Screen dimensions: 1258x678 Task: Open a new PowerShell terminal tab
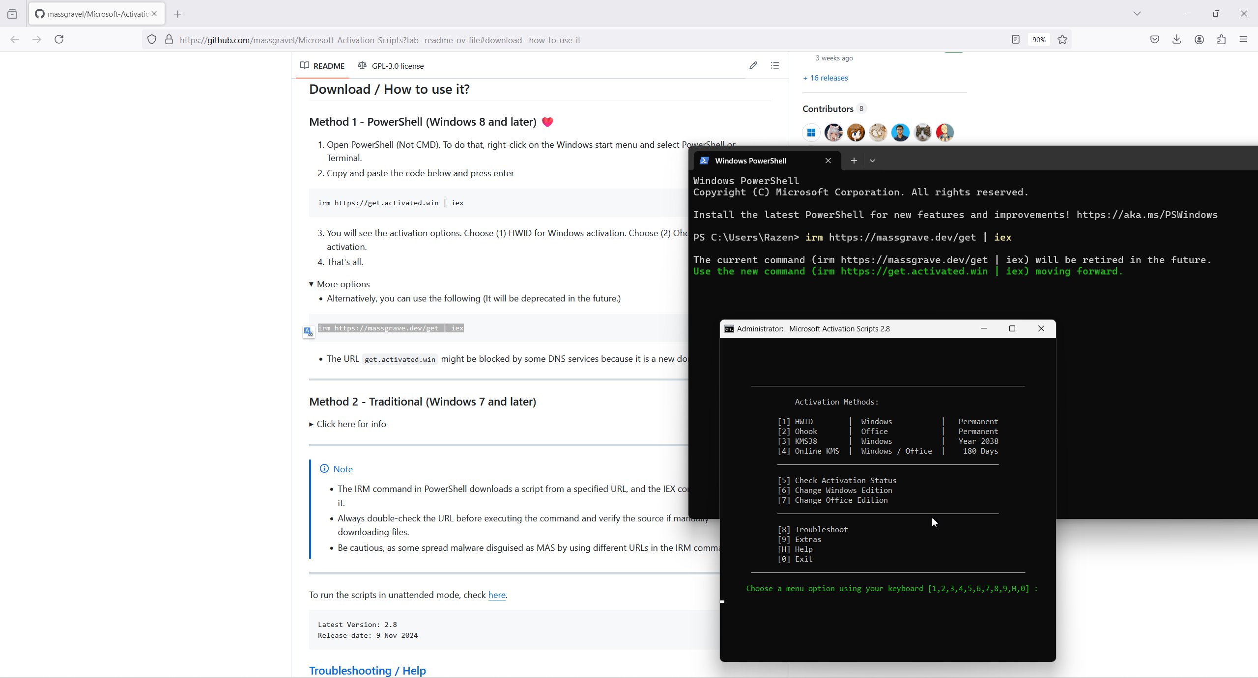tap(854, 161)
